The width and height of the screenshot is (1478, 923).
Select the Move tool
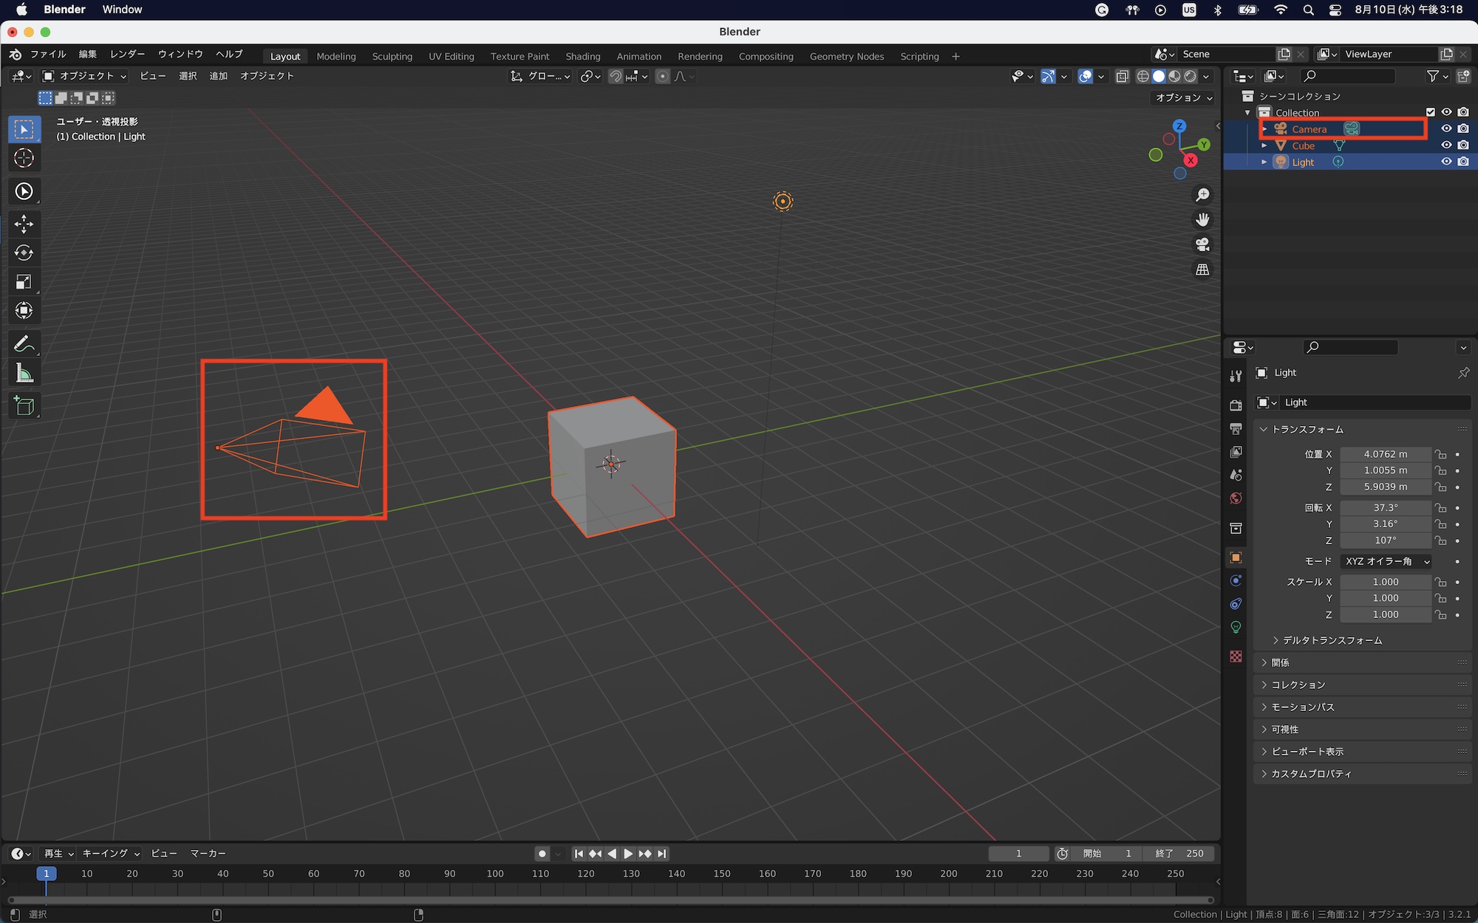pos(24,224)
